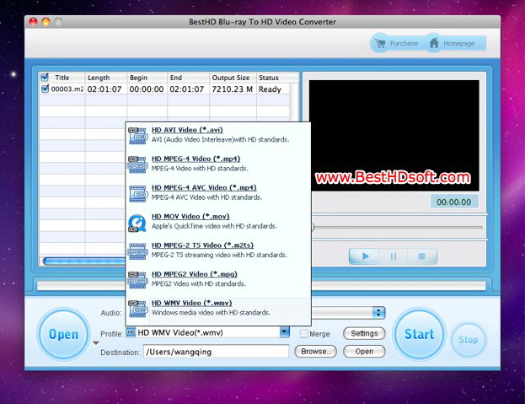The image size is (525, 404).
Task: Click the Destination path input field
Action: 216,352
